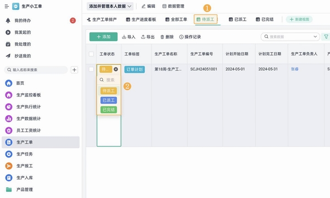Screen dimensions: 330x198
Task: Open 生产入库 icon
Action: pos(9,178)
